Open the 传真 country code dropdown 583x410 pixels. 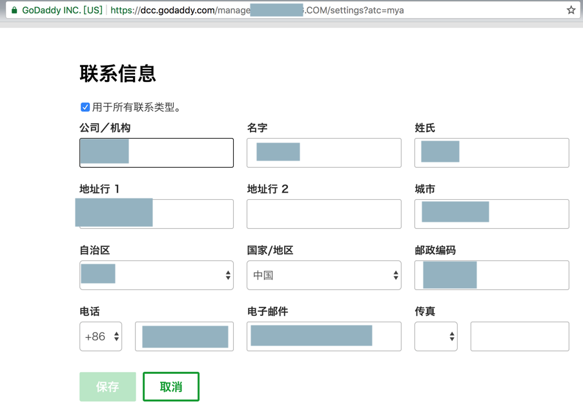pyautogui.click(x=436, y=337)
